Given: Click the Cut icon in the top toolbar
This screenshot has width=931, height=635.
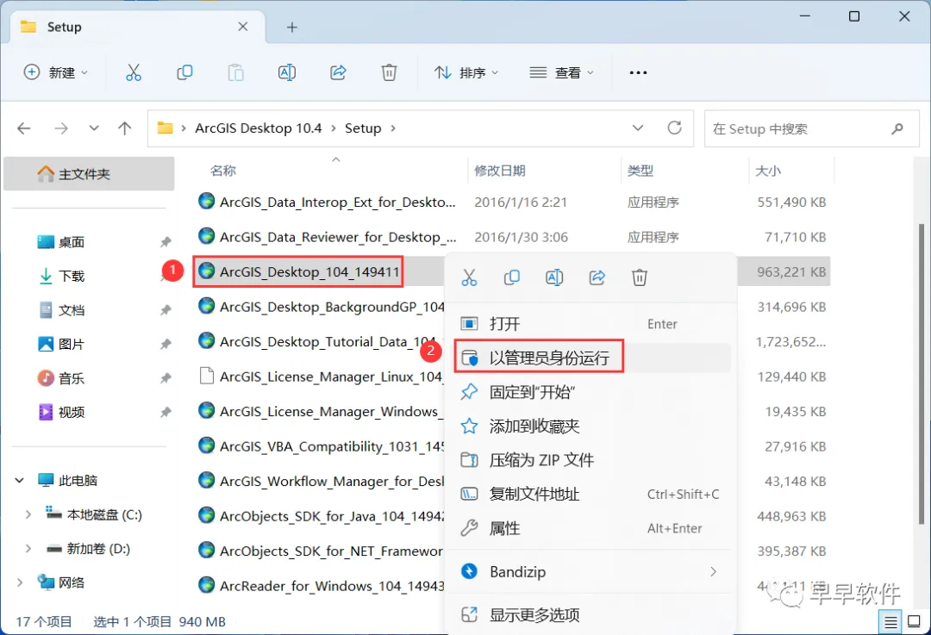Looking at the screenshot, I should point(134,72).
